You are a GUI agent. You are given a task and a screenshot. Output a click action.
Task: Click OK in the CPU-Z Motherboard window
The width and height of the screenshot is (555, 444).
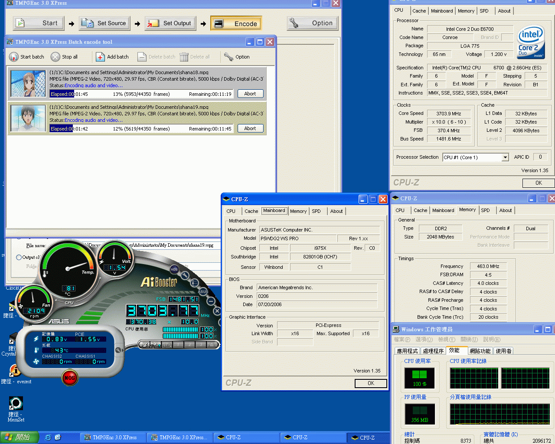pyautogui.click(x=371, y=383)
